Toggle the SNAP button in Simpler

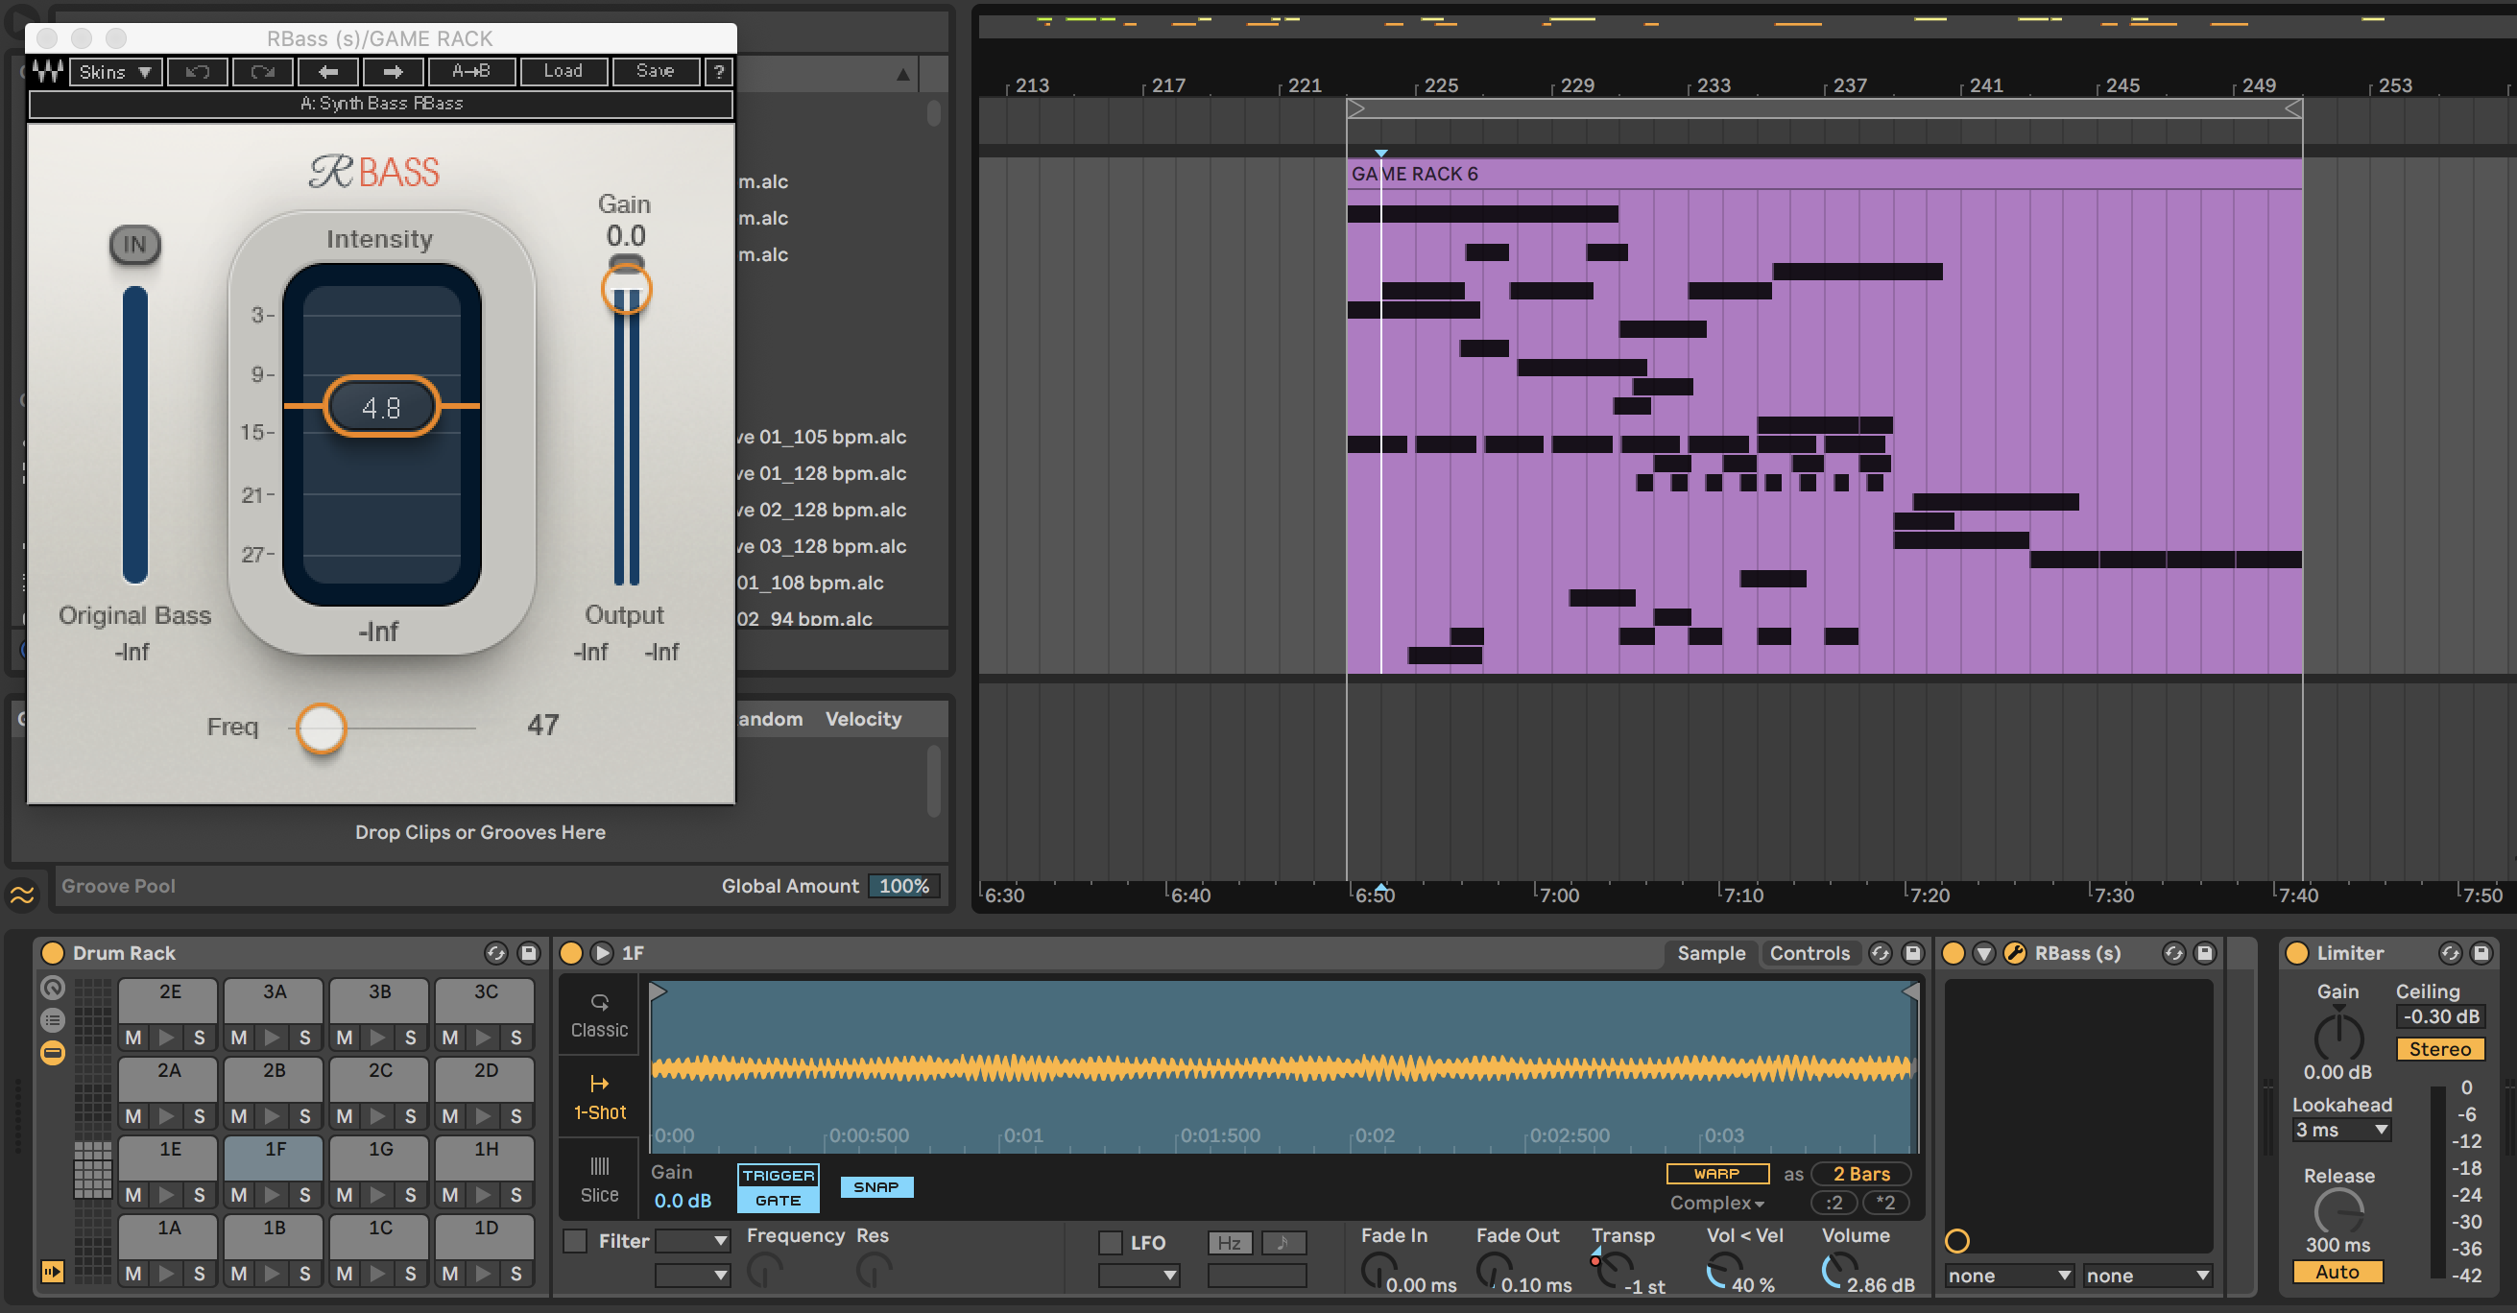click(875, 1186)
